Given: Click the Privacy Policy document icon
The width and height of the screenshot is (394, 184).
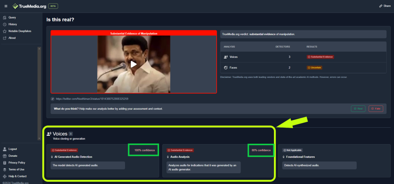Looking at the screenshot, I should click(x=5, y=163).
